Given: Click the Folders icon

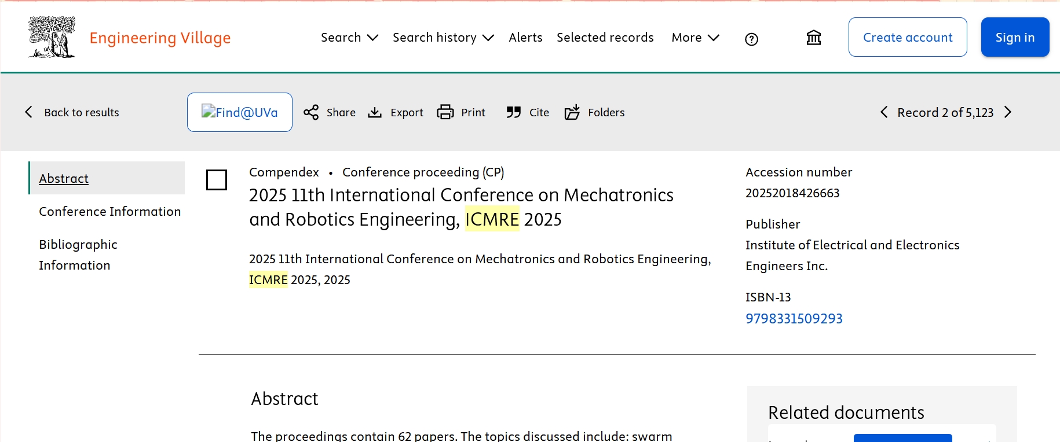Looking at the screenshot, I should coord(572,112).
